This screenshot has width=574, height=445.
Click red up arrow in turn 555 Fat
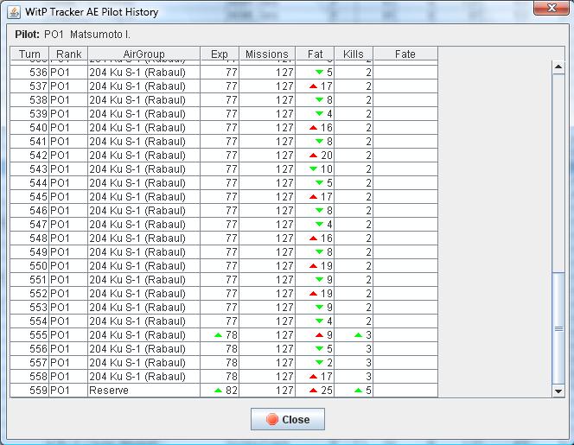click(319, 334)
